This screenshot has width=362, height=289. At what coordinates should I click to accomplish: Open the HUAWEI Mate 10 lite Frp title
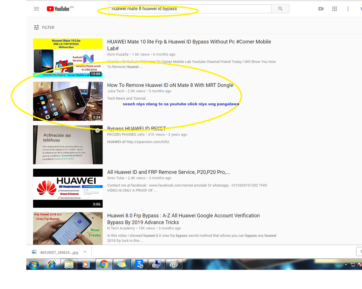pos(189,45)
